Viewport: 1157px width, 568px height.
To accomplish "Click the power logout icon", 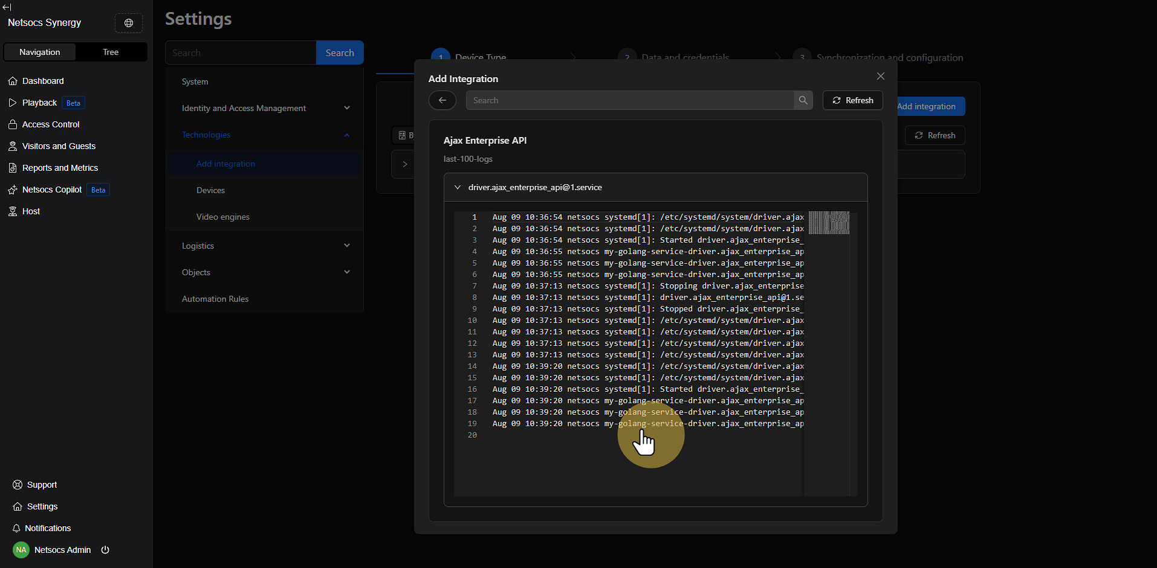I will pyautogui.click(x=105, y=550).
